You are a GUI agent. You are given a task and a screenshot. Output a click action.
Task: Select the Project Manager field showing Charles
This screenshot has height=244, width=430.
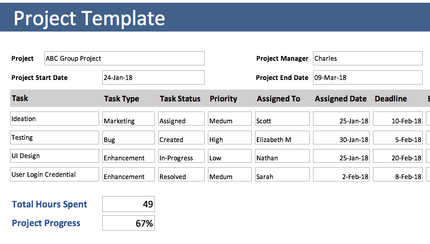click(x=367, y=58)
